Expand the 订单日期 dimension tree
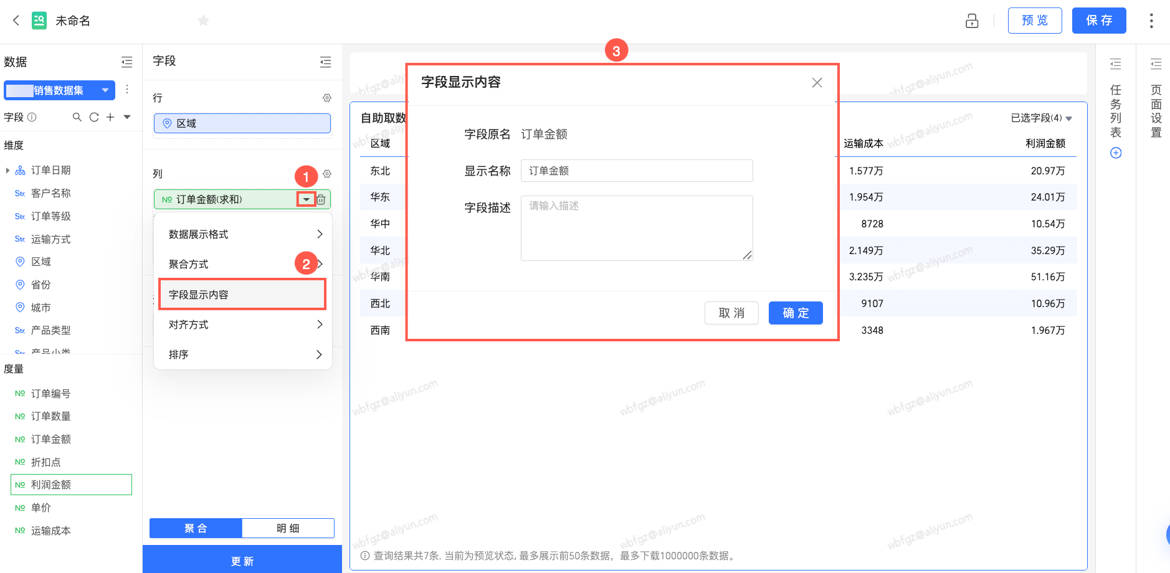 point(7,170)
